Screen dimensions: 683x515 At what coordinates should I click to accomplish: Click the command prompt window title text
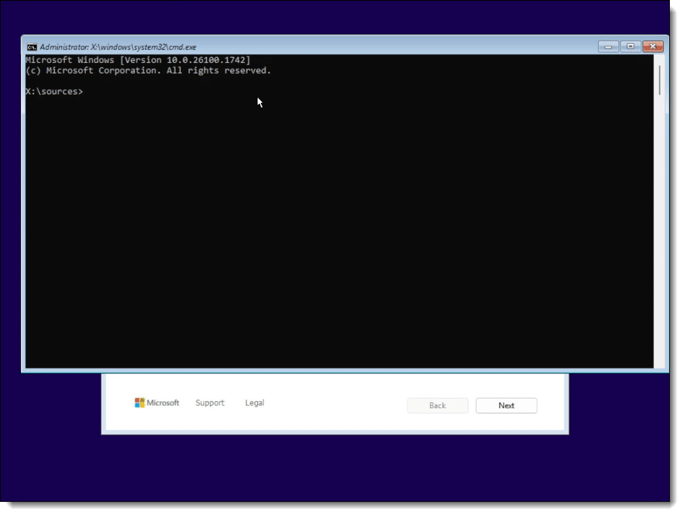click(118, 47)
